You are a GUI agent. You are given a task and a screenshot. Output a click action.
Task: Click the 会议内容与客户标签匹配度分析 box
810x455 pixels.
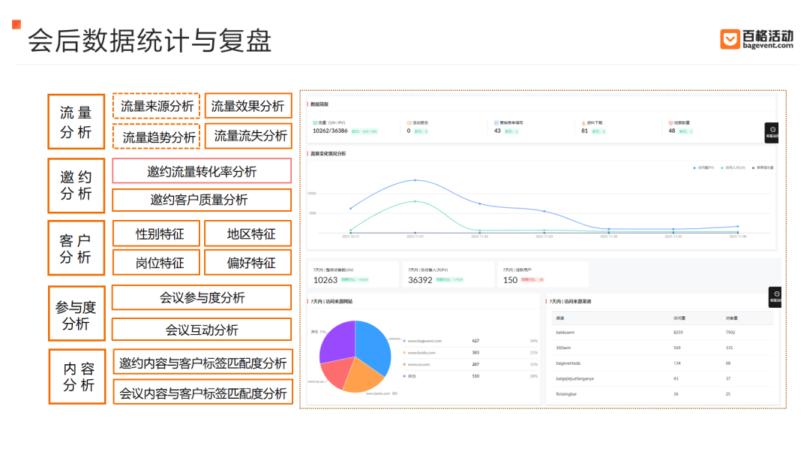tap(202, 393)
